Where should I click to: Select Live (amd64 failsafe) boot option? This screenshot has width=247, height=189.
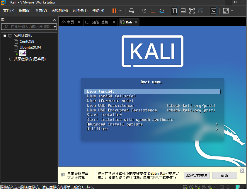(111, 96)
